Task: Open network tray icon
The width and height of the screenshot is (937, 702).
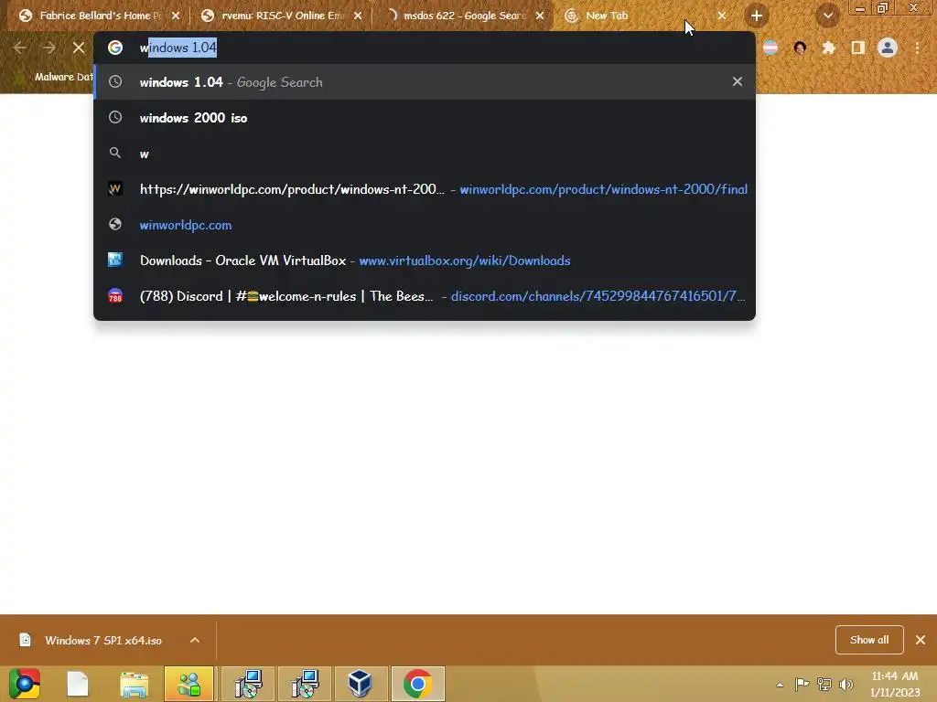Action: click(824, 684)
